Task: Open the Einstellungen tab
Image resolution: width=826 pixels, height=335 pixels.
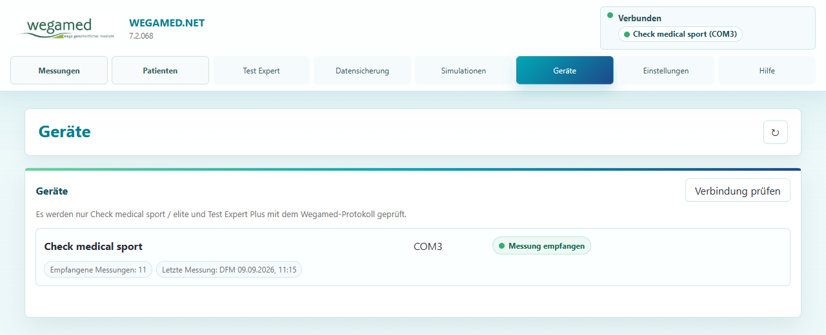Action: (x=666, y=70)
